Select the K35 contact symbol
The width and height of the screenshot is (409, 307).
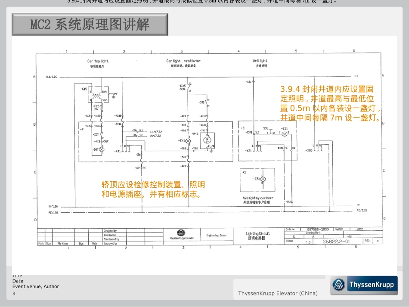coord(189,87)
